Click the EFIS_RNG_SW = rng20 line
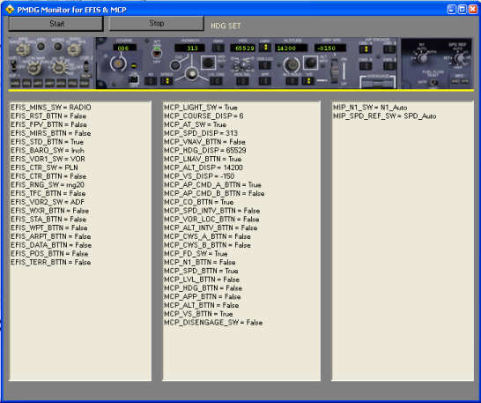481x403 pixels. pyautogui.click(x=48, y=185)
